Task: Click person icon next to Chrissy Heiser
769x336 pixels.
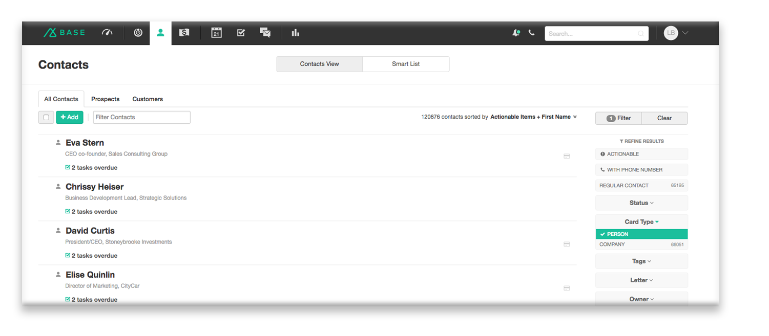Action: click(58, 187)
